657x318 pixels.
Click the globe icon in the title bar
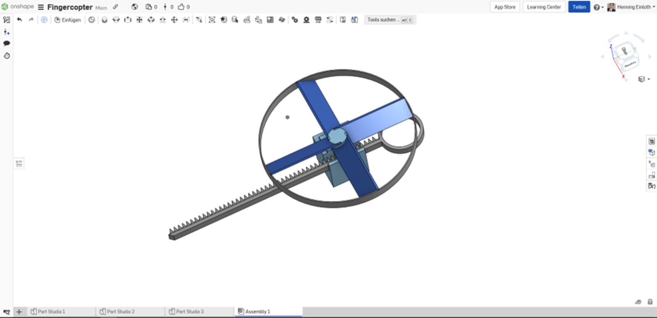134,7
